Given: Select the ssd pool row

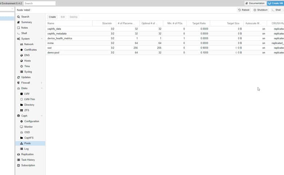Looking at the screenshot, I should [165, 48].
